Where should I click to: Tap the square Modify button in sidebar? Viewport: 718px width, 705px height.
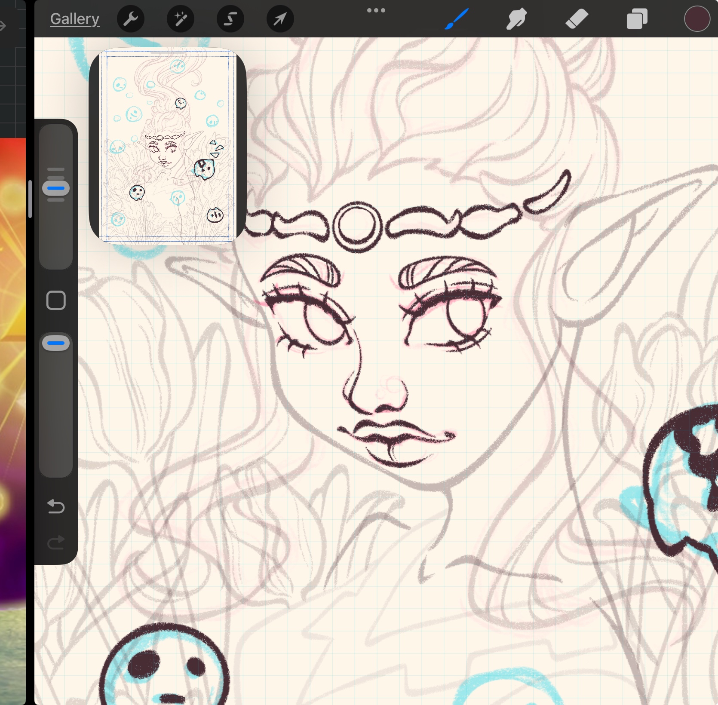(x=56, y=300)
